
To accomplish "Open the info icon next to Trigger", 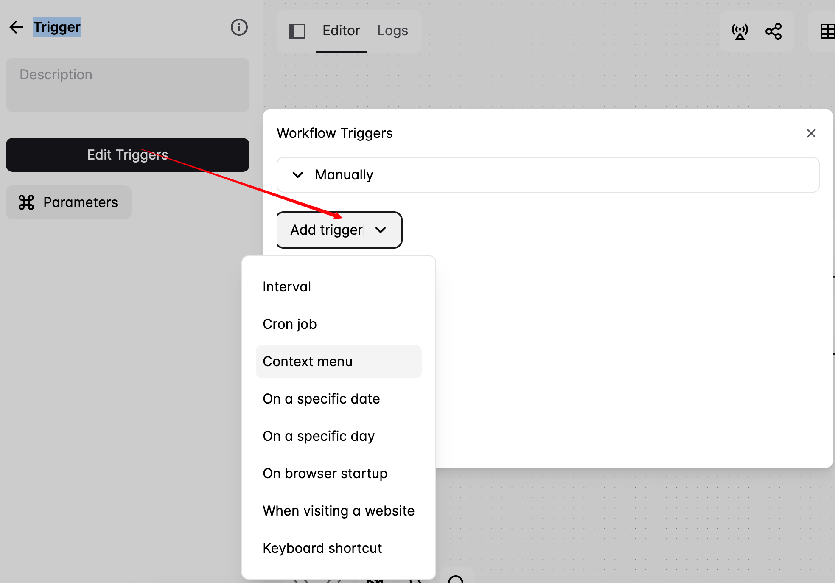I will [239, 27].
